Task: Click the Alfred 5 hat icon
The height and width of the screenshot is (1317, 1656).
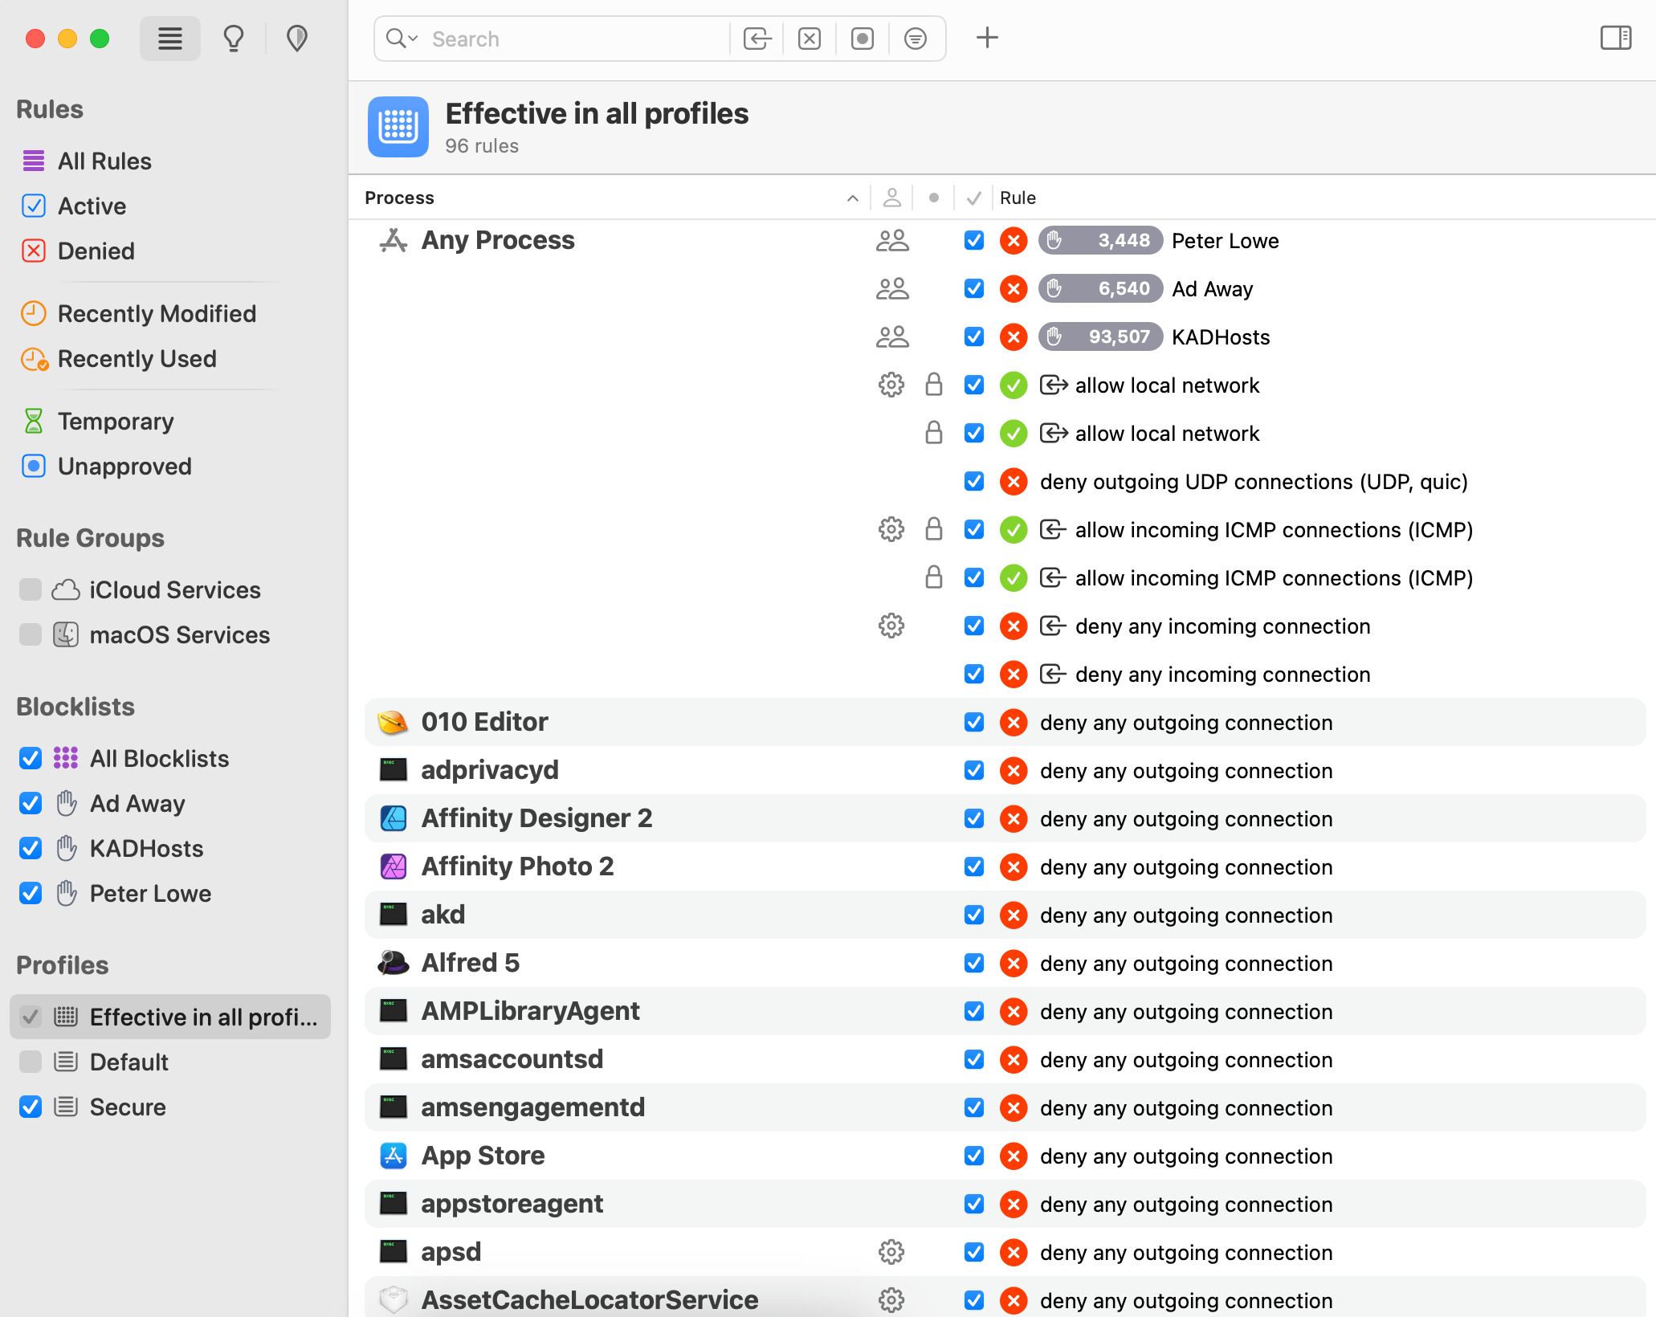Action: click(x=394, y=964)
